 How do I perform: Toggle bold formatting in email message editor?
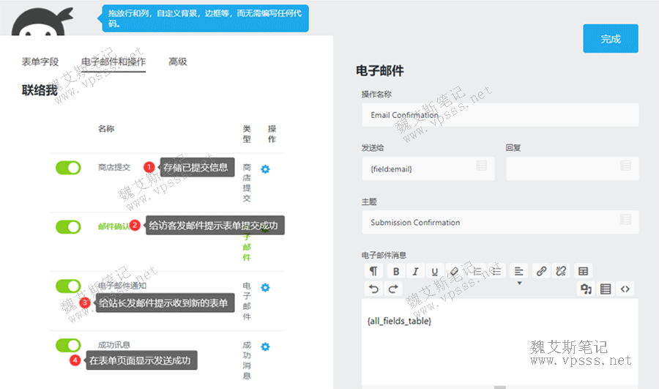pos(396,271)
